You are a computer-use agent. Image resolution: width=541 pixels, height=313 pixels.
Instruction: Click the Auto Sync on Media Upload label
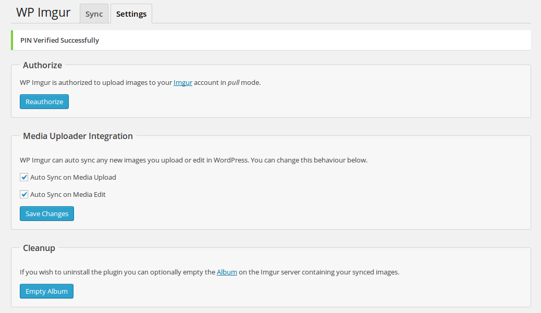[x=73, y=177]
